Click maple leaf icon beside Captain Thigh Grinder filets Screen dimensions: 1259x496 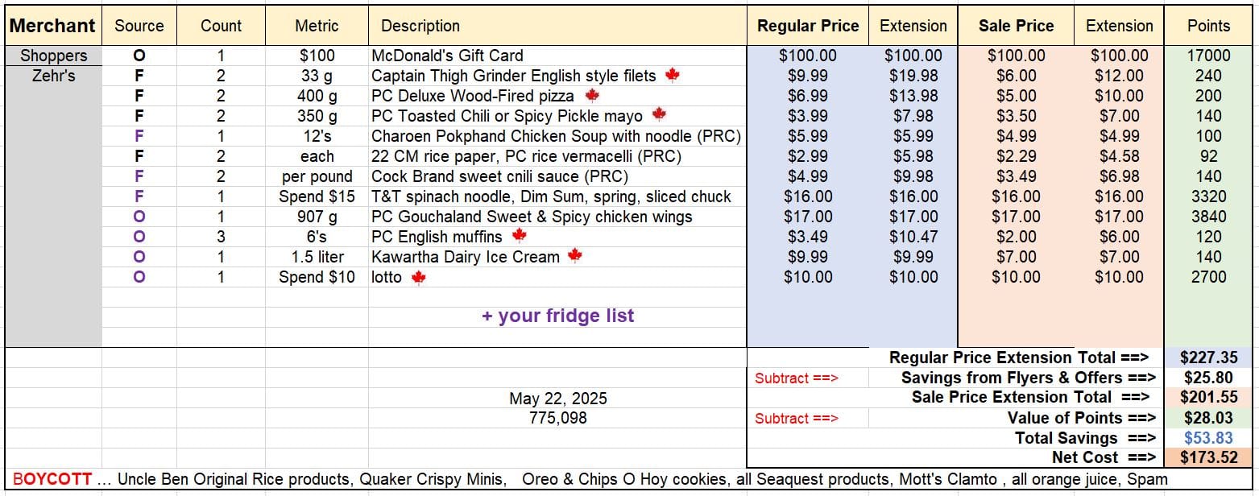[x=672, y=75]
